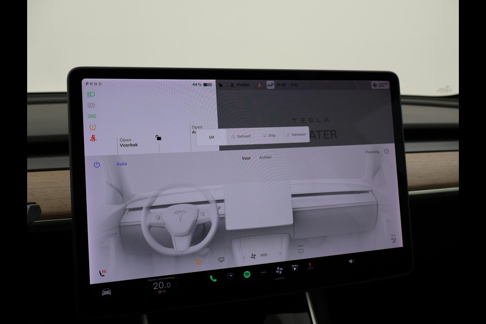Decrease fan speed with left chevron
The height and width of the screenshot is (324, 486).
click(244, 257)
